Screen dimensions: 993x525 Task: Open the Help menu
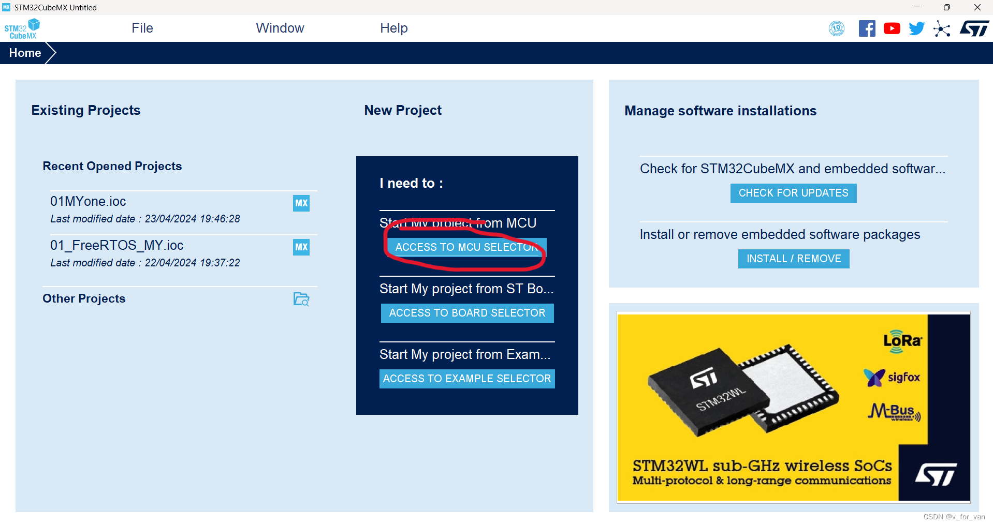393,28
